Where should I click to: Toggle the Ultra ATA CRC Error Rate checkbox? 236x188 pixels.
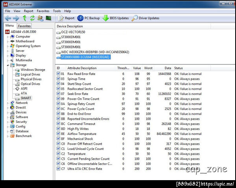(58, 168)
